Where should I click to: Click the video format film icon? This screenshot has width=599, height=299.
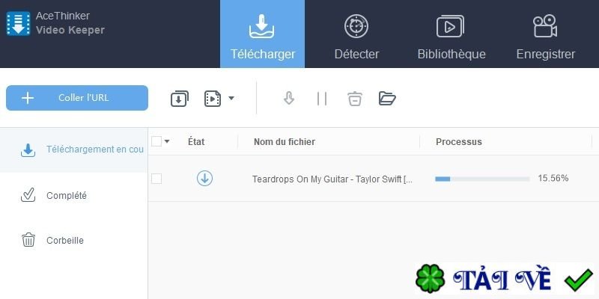(213, 99)
